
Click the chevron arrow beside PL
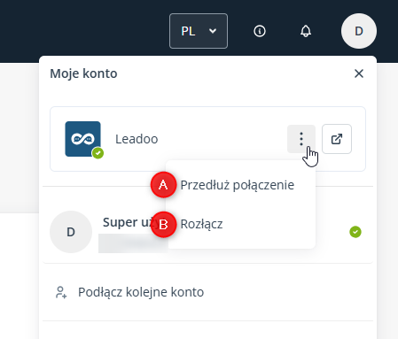coord(213,31)
